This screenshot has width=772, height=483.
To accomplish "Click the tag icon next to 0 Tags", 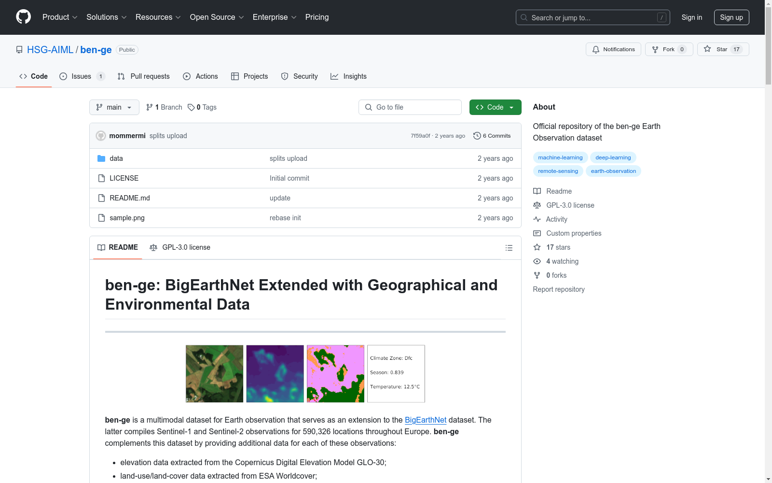I will click(191, 107).
